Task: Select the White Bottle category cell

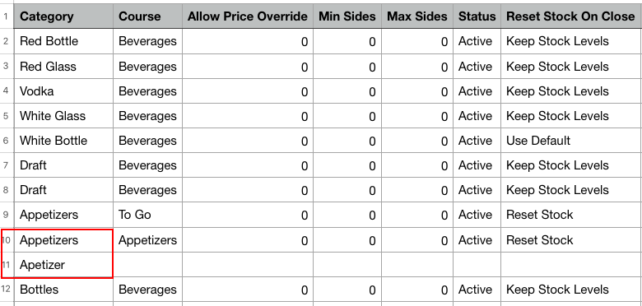Action: (64, 141)
